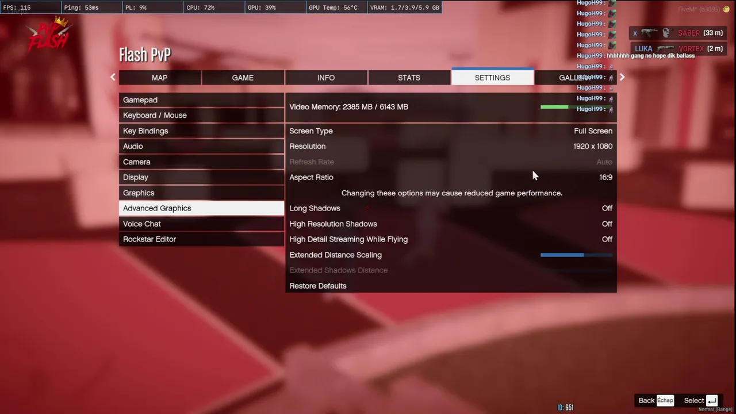736x414 pixels.
Task: Click the rifle icon in SABER killfeed entry
Action: (x=649, y=33)
